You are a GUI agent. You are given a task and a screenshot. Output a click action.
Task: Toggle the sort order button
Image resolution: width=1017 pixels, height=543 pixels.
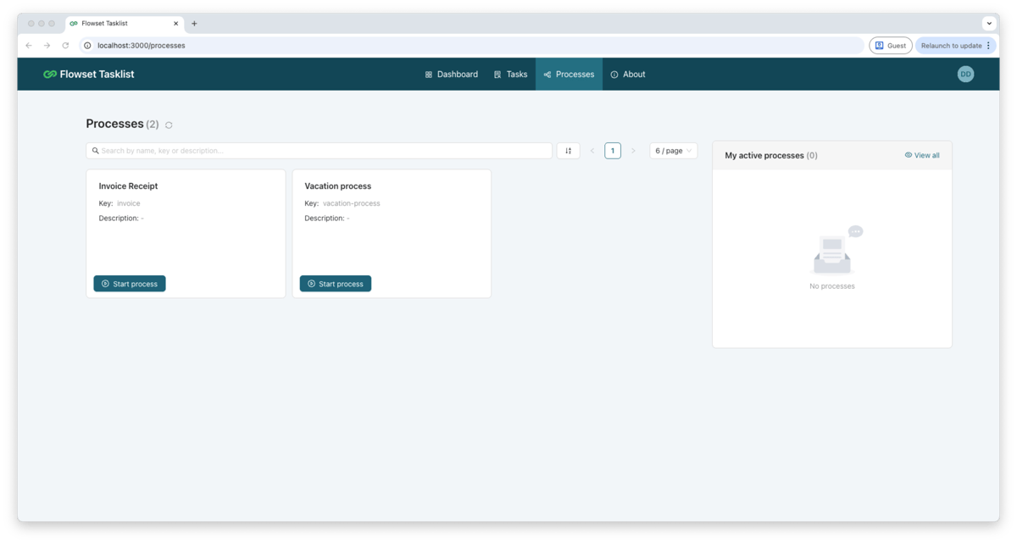coord(568,151)
